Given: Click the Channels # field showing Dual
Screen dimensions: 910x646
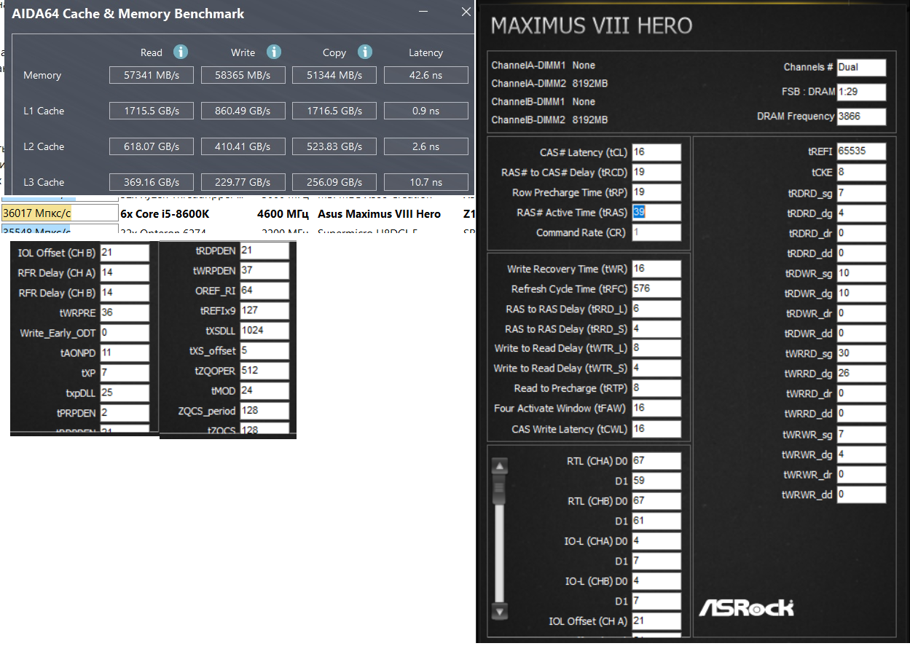Looking at the screenshot, I should [861, 67].
